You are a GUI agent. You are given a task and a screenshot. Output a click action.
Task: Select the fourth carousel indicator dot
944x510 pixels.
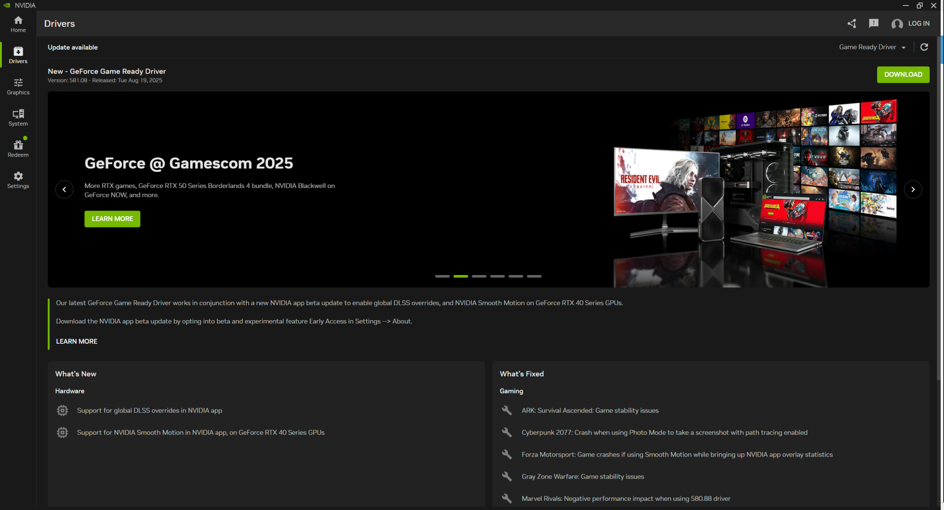pos(497,276)
